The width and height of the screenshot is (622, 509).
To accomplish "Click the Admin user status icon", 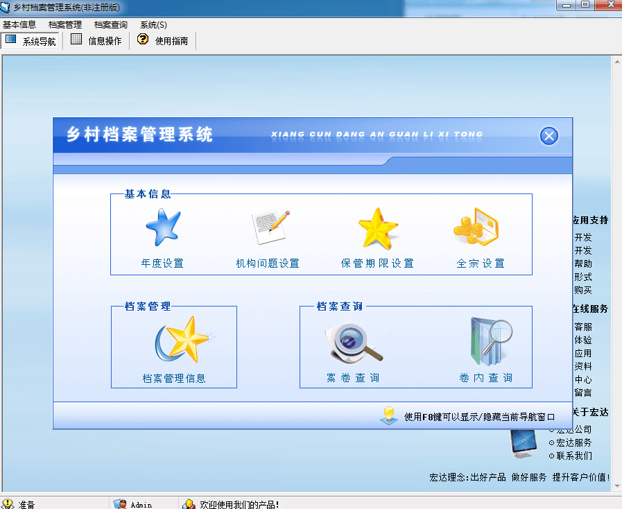I will click(119, 504).
